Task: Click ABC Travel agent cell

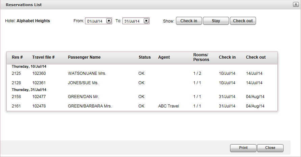Action: 168,106
